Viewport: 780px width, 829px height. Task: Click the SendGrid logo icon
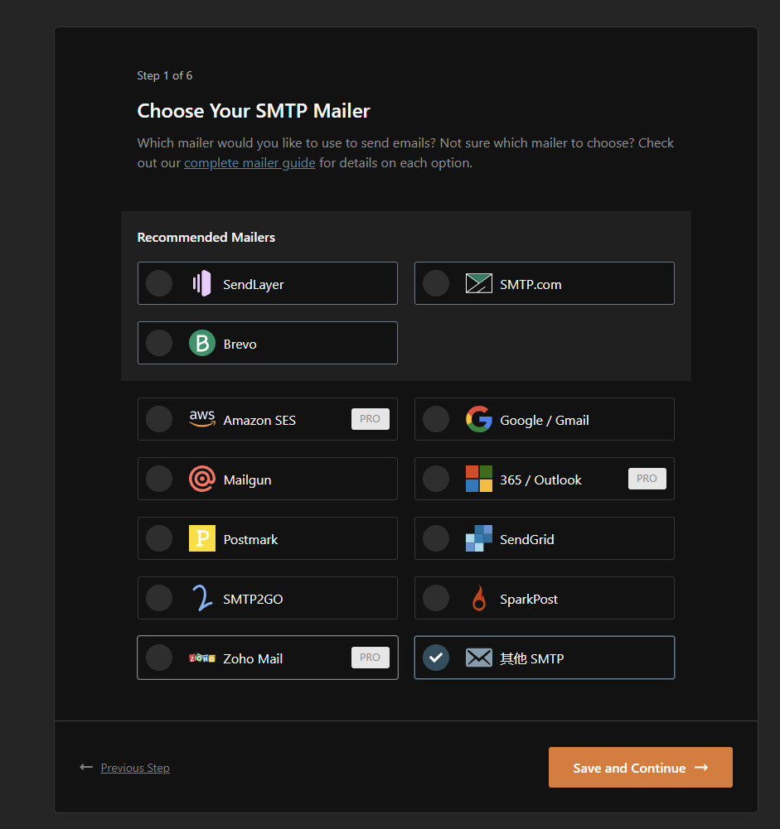pos(479,539)
